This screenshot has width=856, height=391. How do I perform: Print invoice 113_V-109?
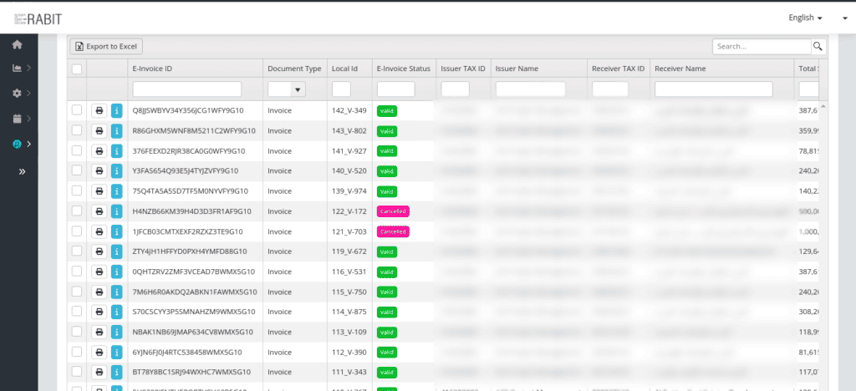coord(99,332)
